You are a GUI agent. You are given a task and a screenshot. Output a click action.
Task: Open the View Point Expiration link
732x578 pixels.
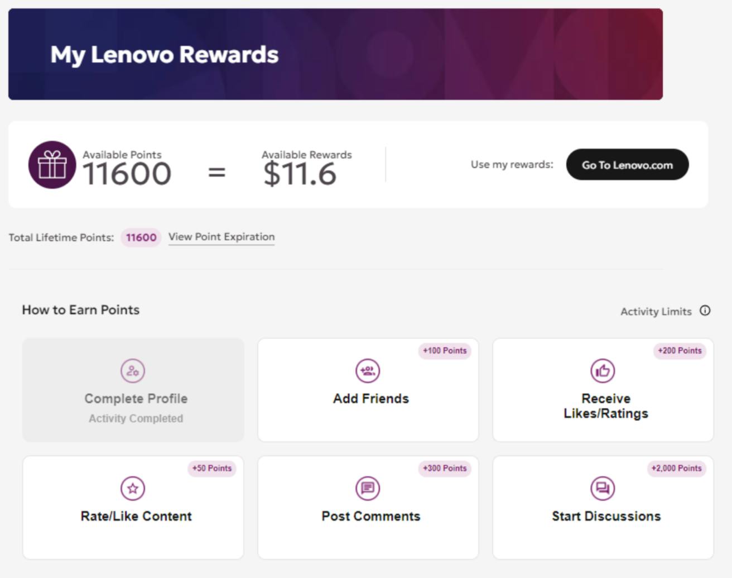(x=221, y=237)
